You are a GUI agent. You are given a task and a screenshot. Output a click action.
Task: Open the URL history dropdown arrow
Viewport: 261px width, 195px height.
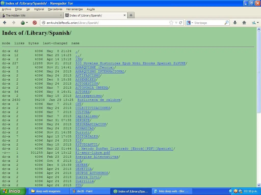click(x=176, y=23)
